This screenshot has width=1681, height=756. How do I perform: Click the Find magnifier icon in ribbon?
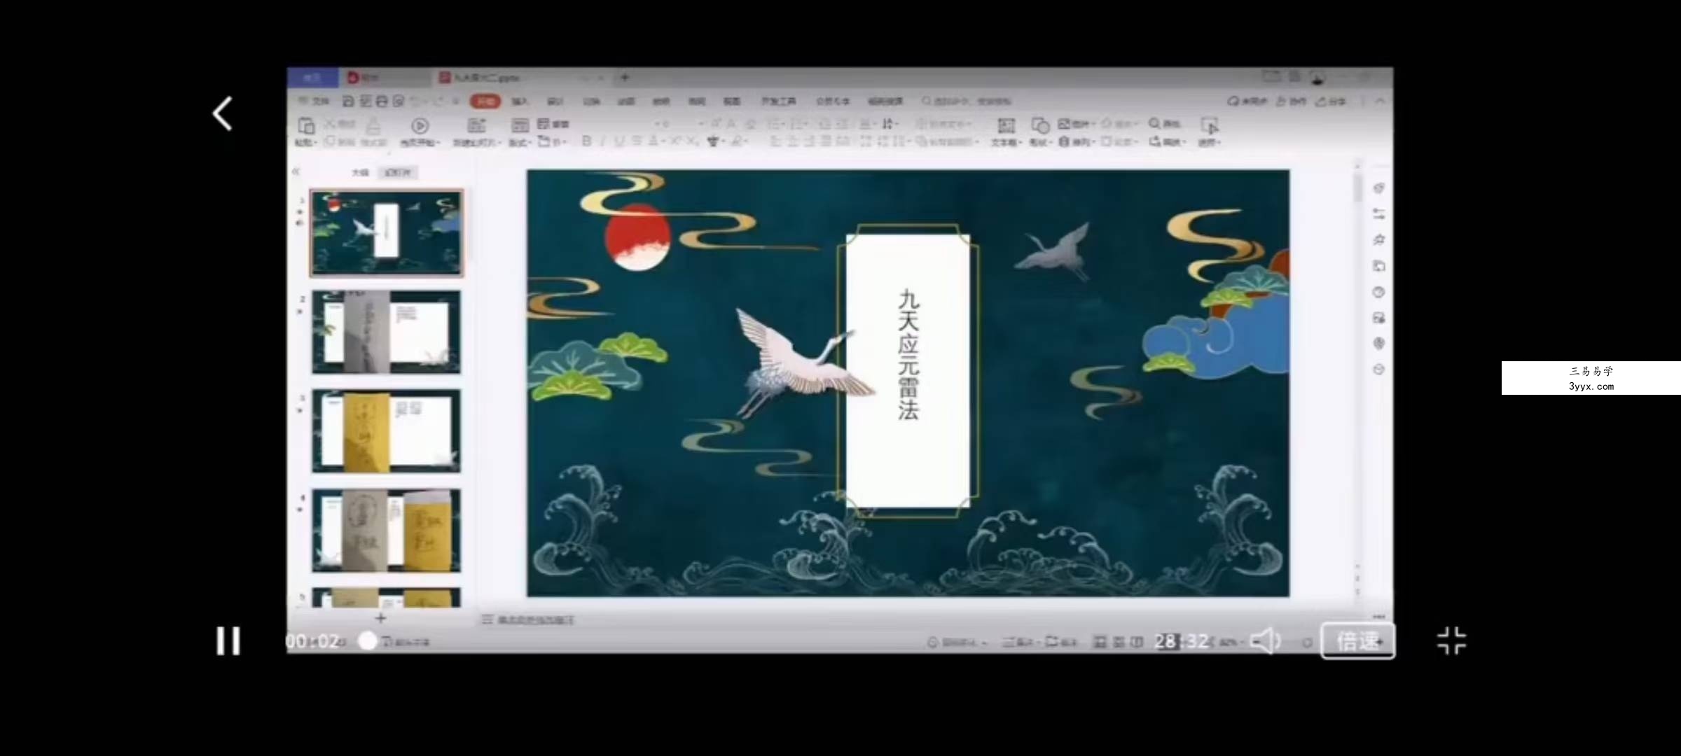click(1154, 123)
